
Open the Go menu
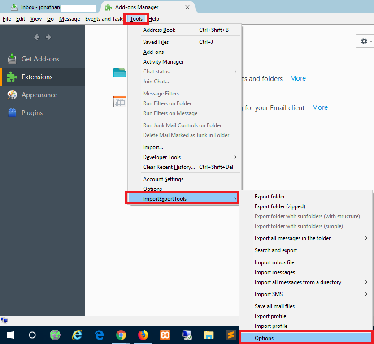(50, 19)
